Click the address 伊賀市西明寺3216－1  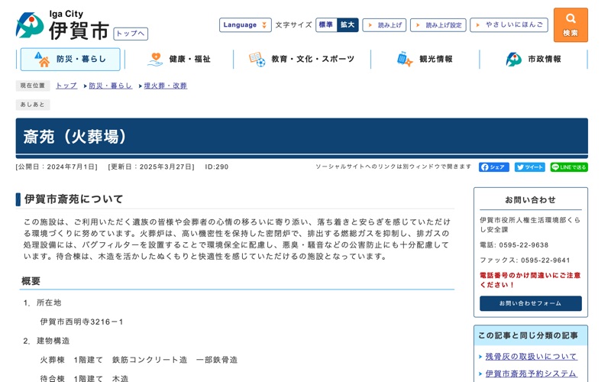(x=82, y=322)
